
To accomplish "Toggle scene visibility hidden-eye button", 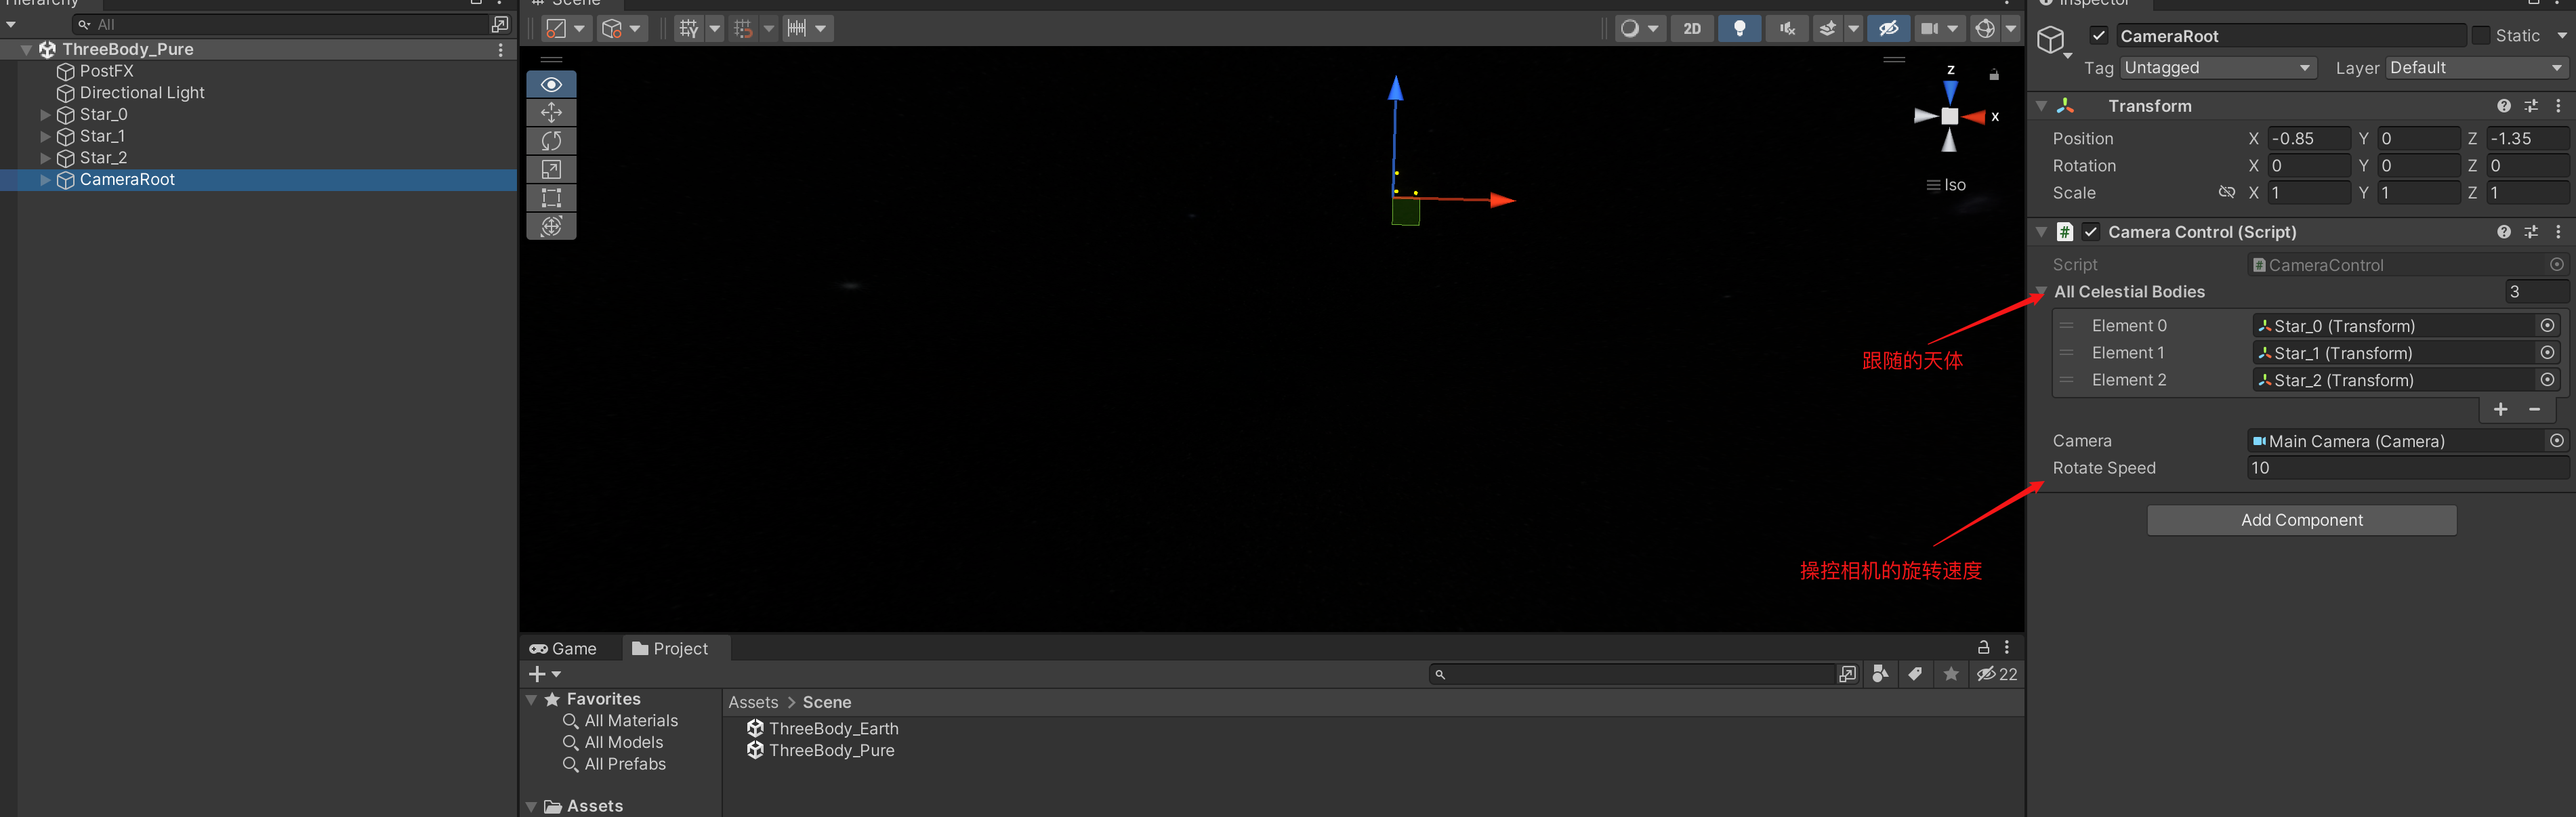I will (x=1888, y=29).
